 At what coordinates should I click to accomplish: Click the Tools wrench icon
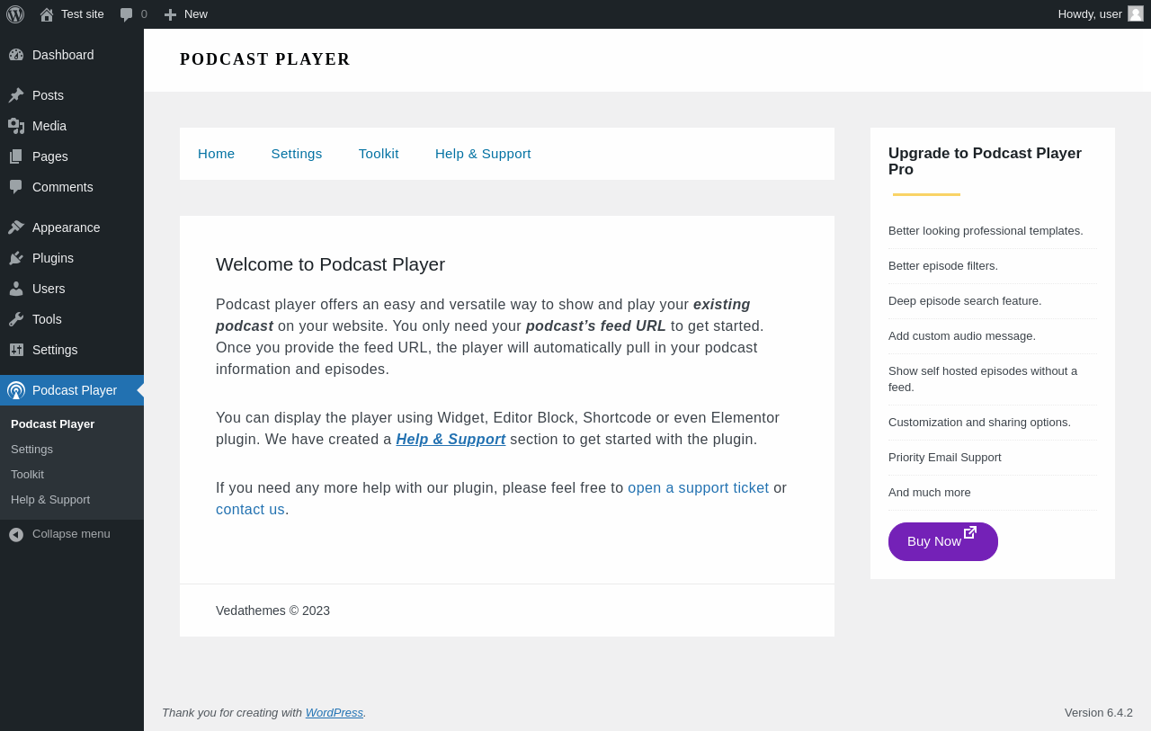pos(16,319)
